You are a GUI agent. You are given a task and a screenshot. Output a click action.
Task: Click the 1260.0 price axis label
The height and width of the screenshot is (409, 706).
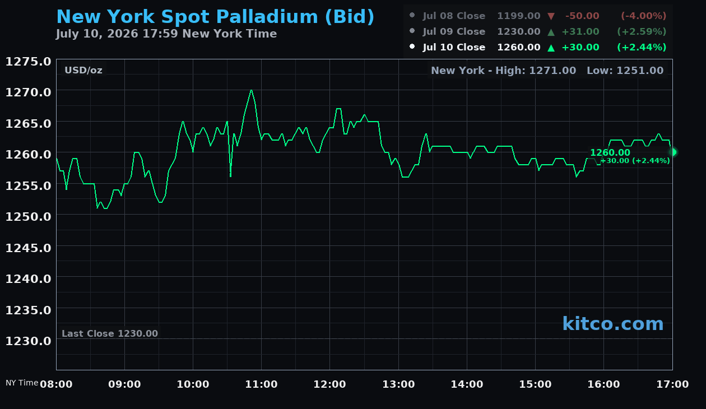29,154
